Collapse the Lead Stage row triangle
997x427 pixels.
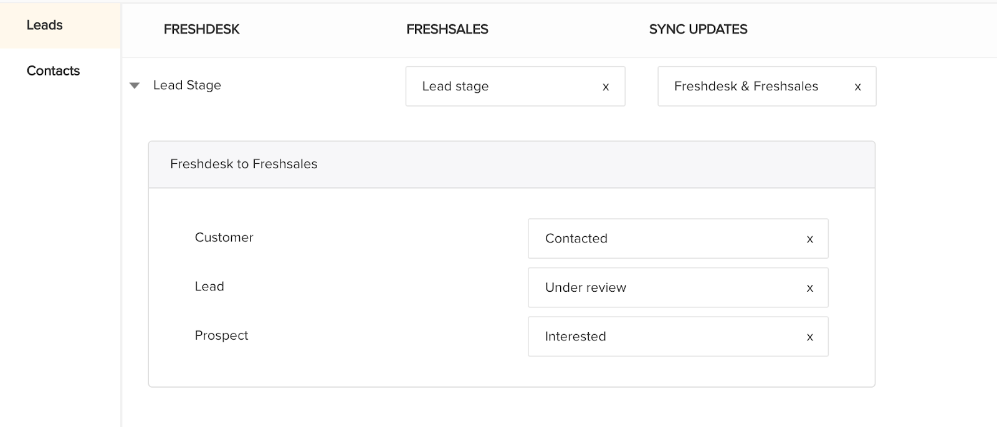tap(135, 86)
